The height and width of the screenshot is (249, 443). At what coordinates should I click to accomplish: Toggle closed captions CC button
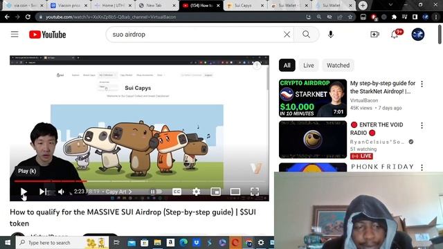pyautogui.click(x=177, y=192)
